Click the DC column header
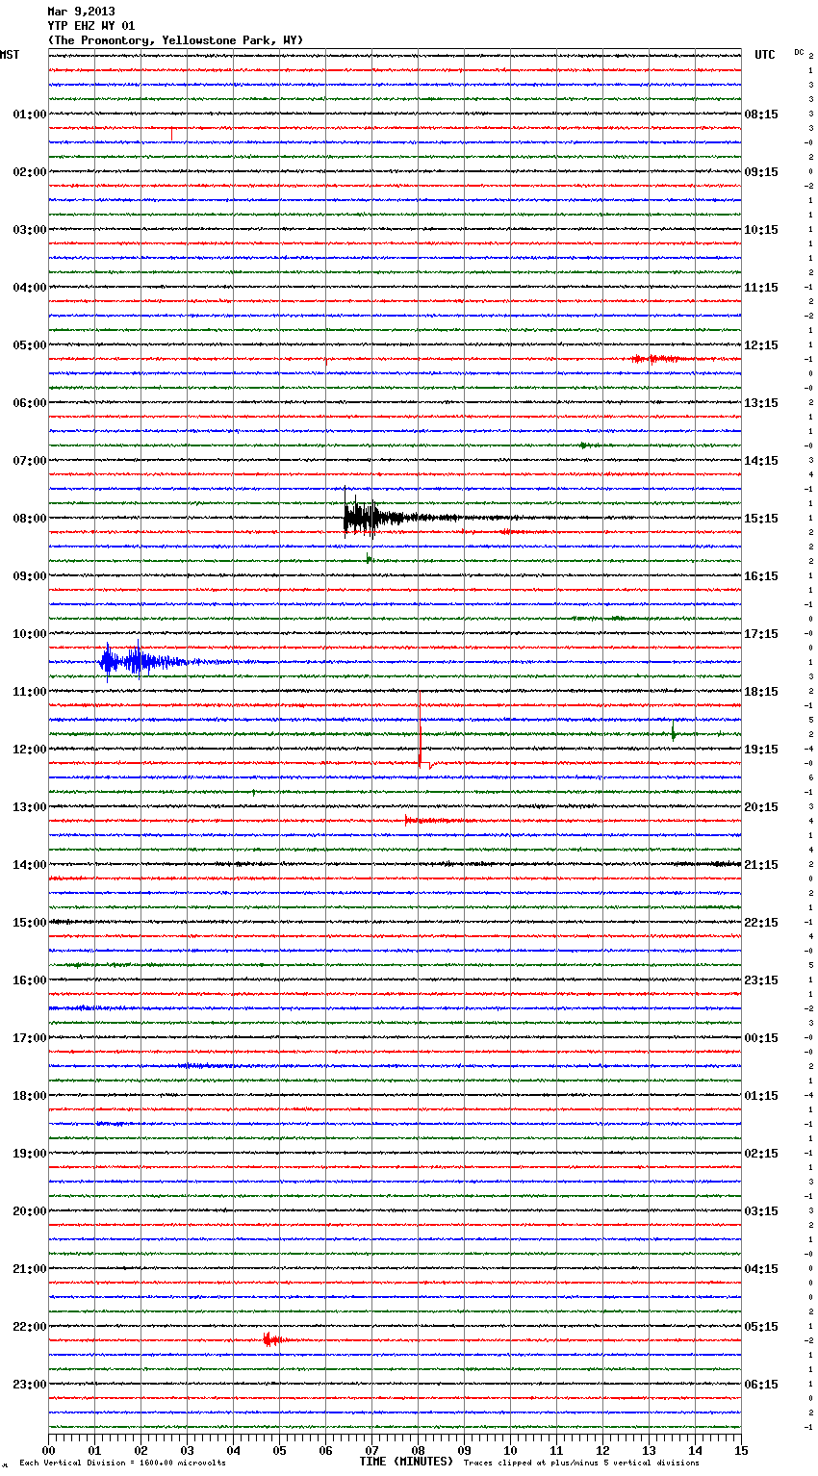The width and height of the screenshot is (818, 1476). tap(799, 52)
